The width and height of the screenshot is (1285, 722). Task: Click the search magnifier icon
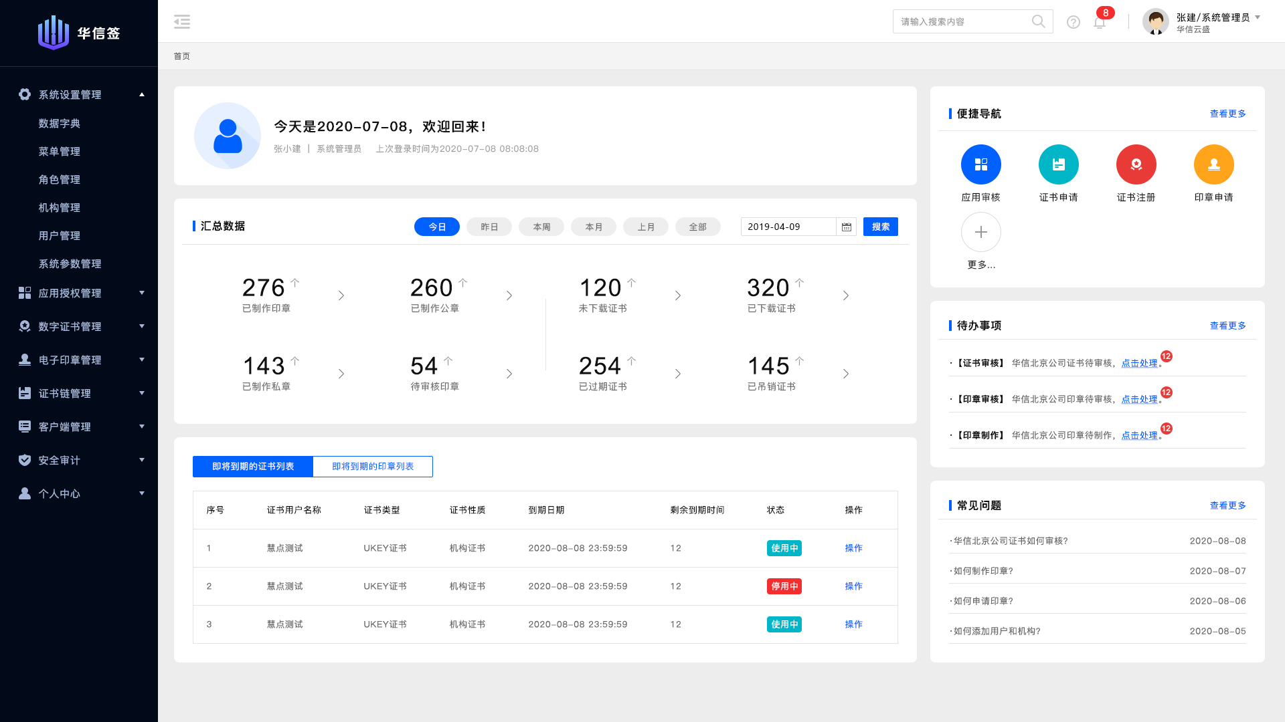click(x=1038, y=21)
